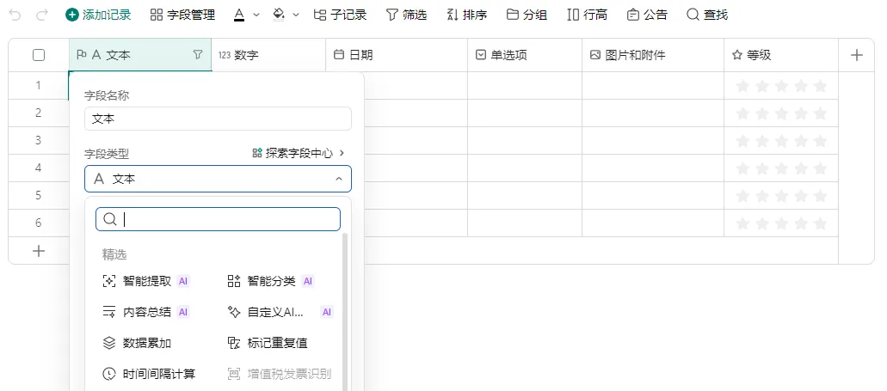Screen dimensions: 887x391
Task: Choose 自定义AI field type
Action: point(280,312)
